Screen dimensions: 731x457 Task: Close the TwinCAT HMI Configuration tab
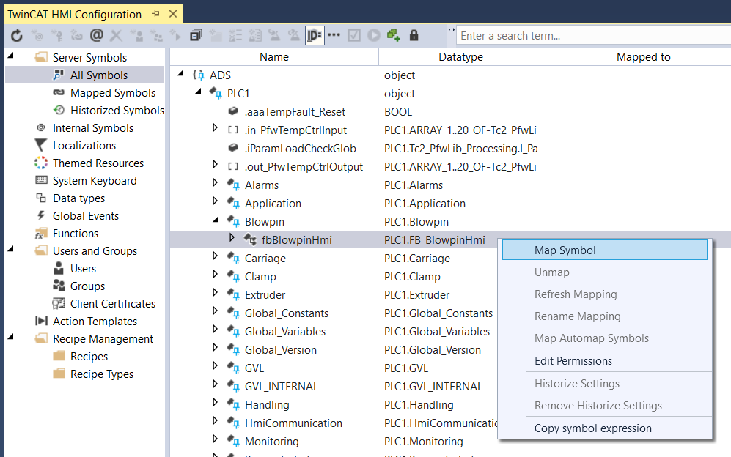[x=173, y=14]
